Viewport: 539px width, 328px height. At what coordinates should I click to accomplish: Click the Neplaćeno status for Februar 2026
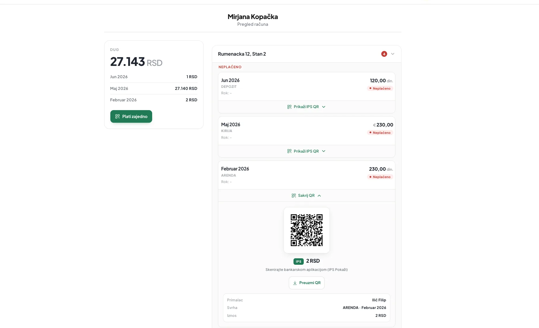(380, 177)
